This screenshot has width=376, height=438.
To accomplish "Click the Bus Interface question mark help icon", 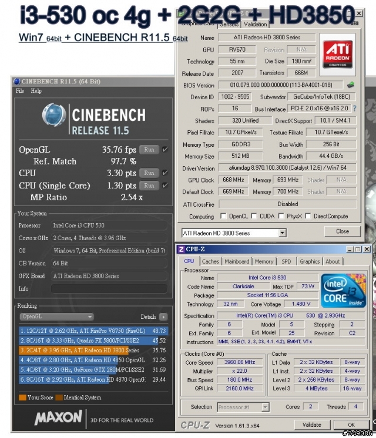I will tap(354, 108).
